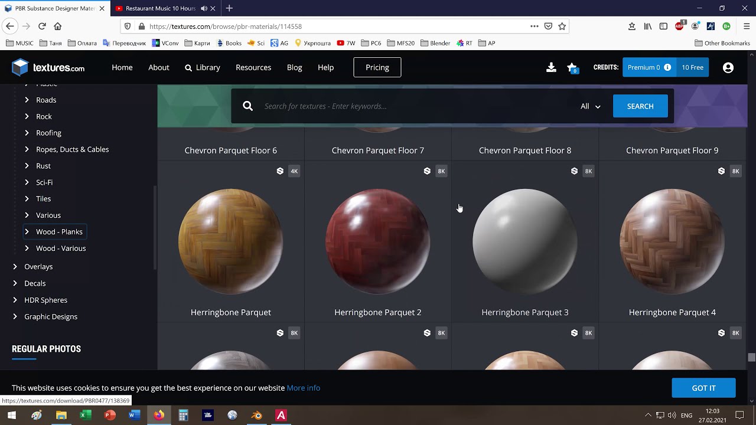Viewport: 756px width, 425px height.
Task: Click the 4K badge on Herringbone Parquet
Action: 294,171
